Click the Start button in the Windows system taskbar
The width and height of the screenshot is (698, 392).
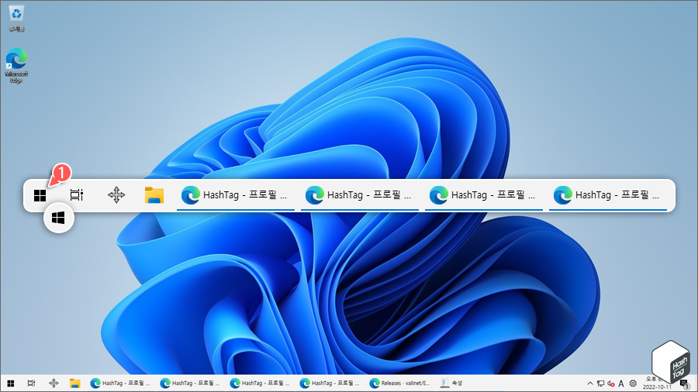pos(11,383)
